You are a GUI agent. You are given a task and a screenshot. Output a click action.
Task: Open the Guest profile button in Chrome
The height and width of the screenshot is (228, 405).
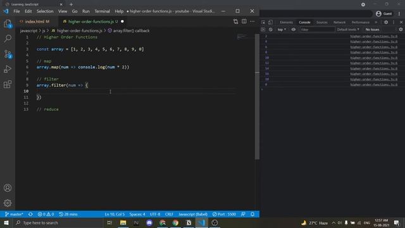click(x=384, y=14)
